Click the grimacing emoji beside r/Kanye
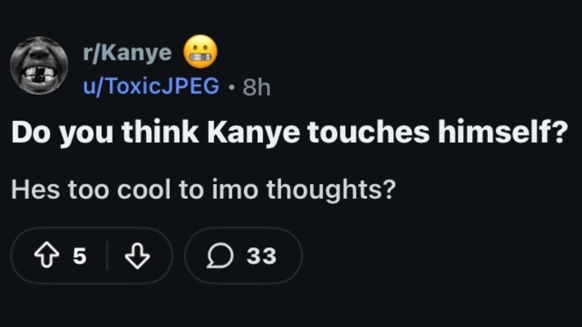The image size is (582, 327). 200,52
